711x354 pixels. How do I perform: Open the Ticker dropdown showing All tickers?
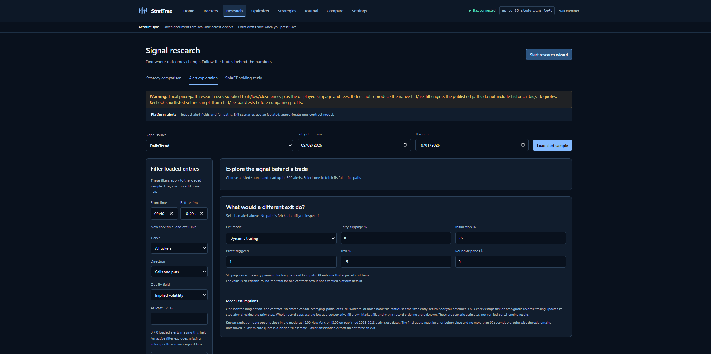(x=179, y=248)
